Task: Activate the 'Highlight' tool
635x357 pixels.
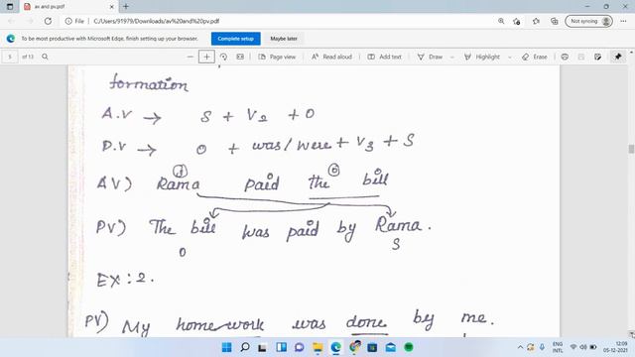Action: pyautogui.click(x=482, y=57)
